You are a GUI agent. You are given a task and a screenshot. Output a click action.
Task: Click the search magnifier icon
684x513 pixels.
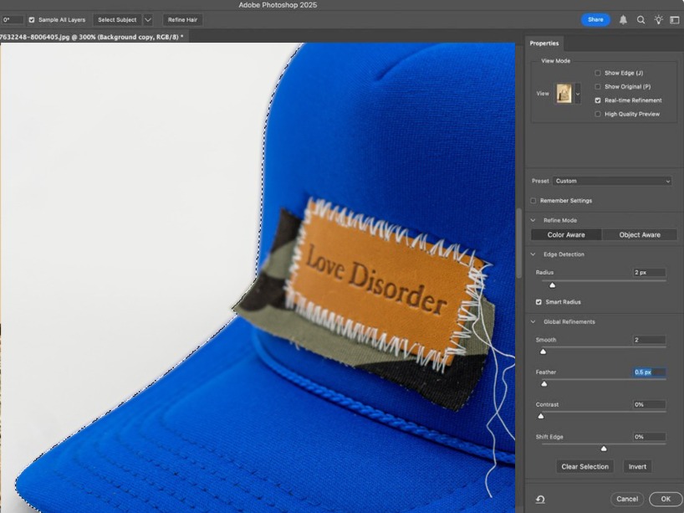tap(641, 19)
